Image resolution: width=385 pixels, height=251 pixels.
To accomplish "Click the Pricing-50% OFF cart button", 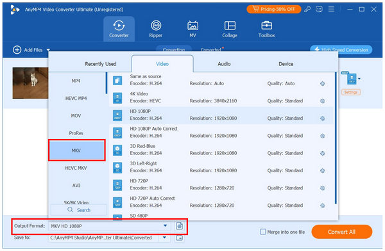I will coord(274,10).
